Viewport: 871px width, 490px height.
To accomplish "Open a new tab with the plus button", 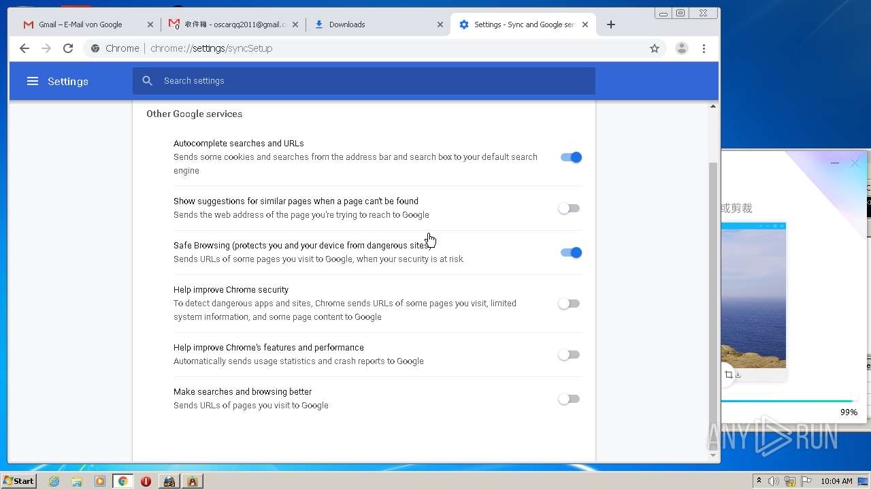I will (611, 24).
